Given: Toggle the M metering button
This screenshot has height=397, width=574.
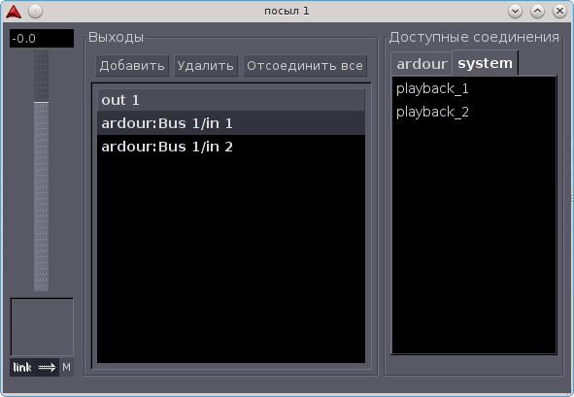Looking at the screenshot, I should [66, 367].
